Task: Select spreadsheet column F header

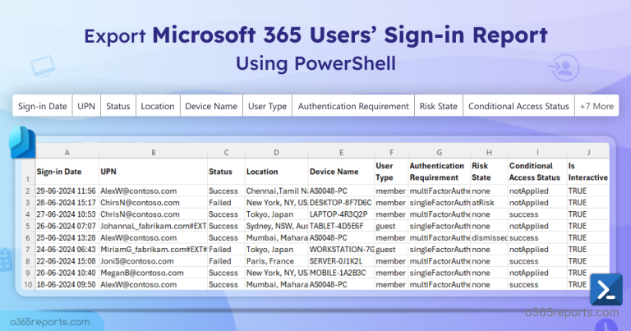Action: (x=391, y=153)
